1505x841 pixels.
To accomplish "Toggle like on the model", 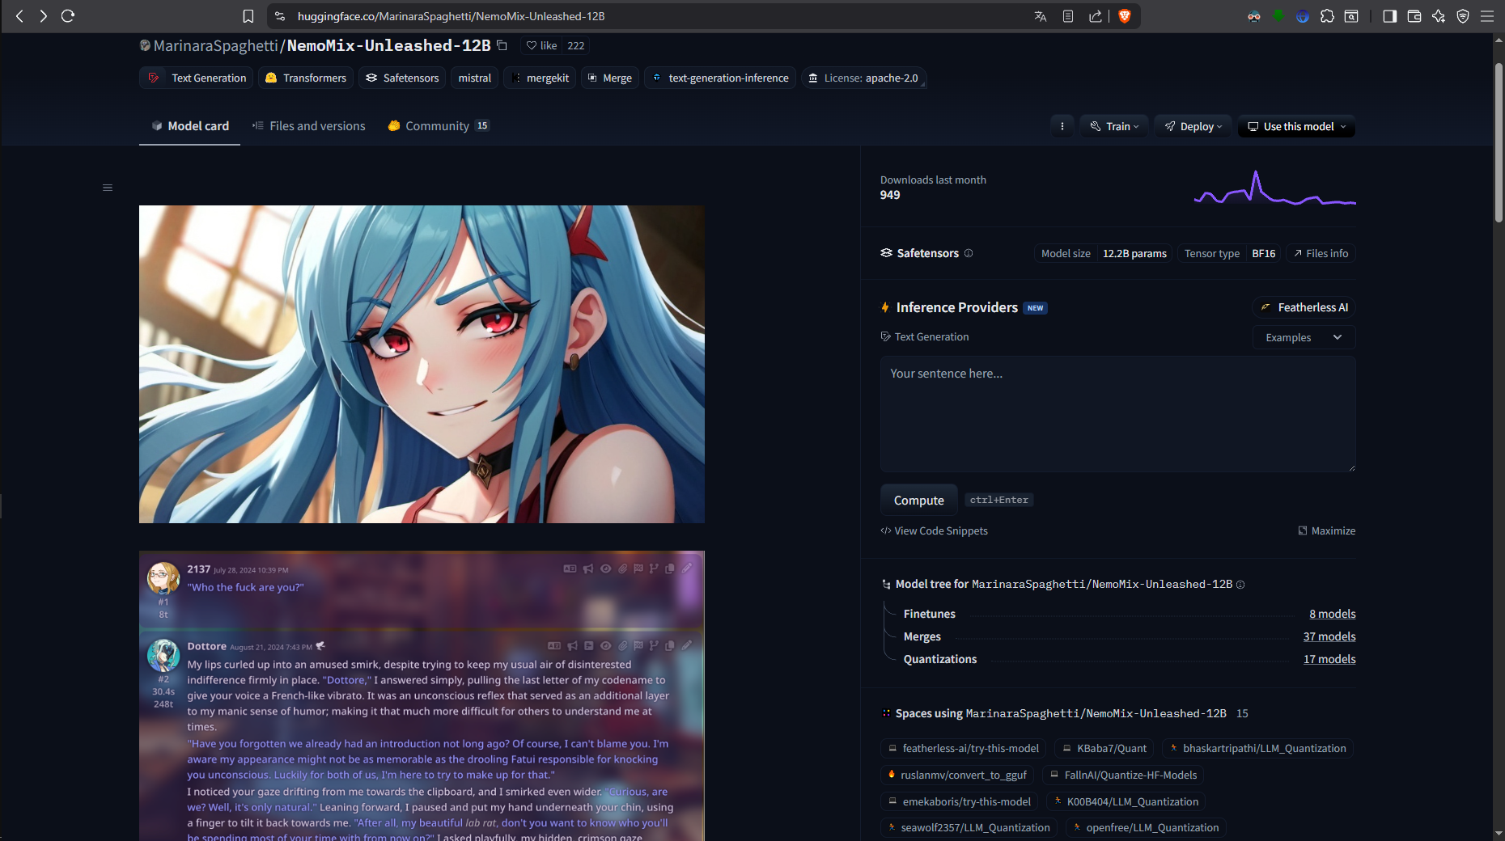I will point(541,45).
